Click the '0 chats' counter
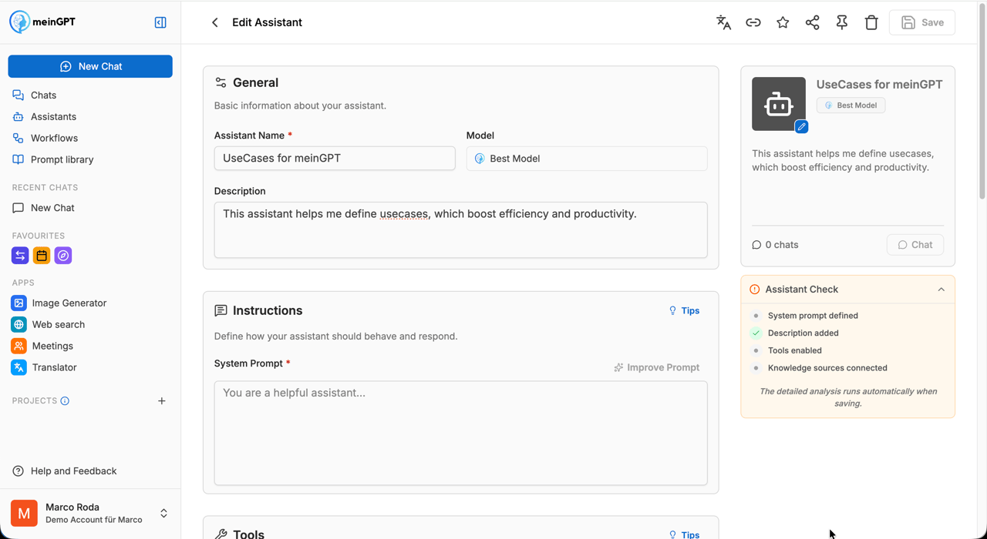 [x=775, y=245]
